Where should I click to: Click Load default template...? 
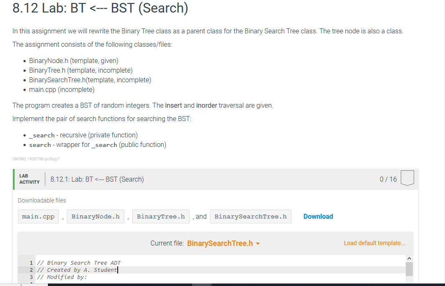tap(374, 243)
